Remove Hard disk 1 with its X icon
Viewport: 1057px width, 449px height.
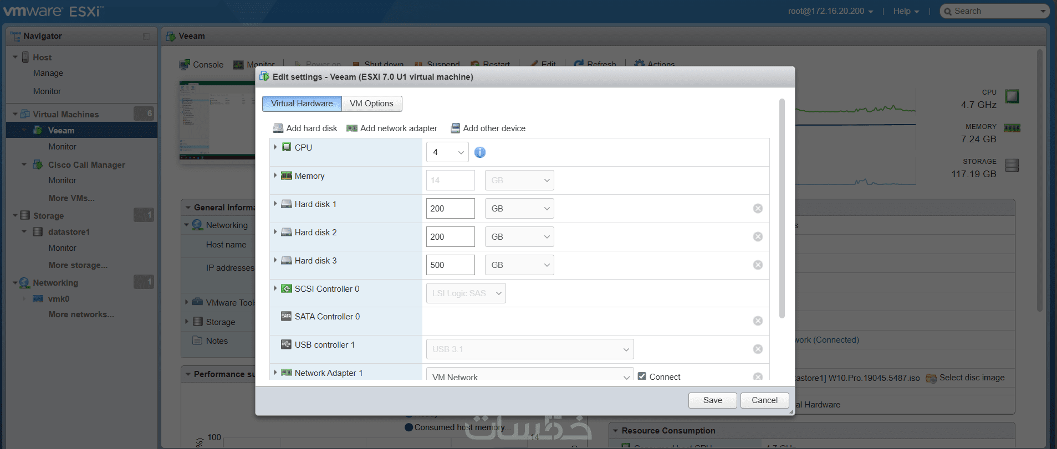tap(758, 209)
